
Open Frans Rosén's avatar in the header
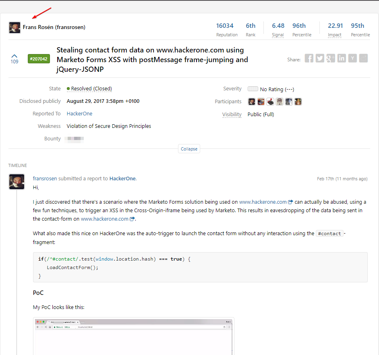click(x=15, y=27)
